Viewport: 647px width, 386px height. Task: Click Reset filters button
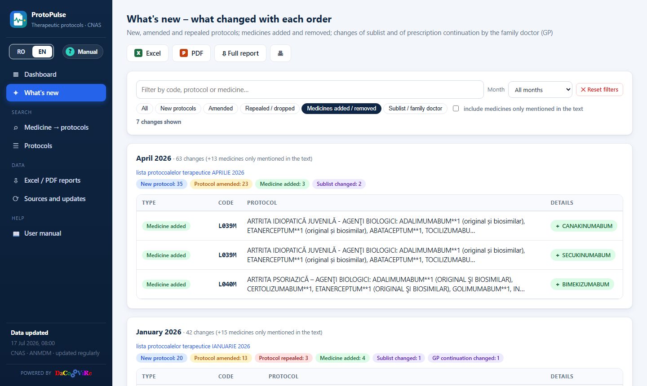click(599, 89)
